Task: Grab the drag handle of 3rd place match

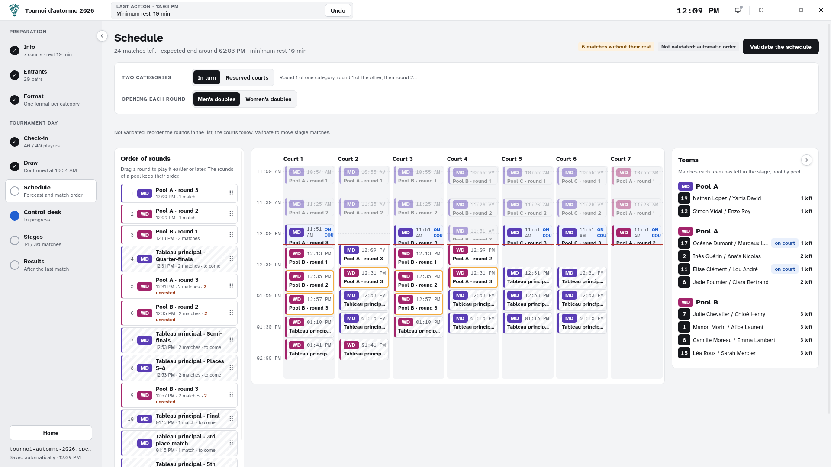Action: click(x=231, y=443)
